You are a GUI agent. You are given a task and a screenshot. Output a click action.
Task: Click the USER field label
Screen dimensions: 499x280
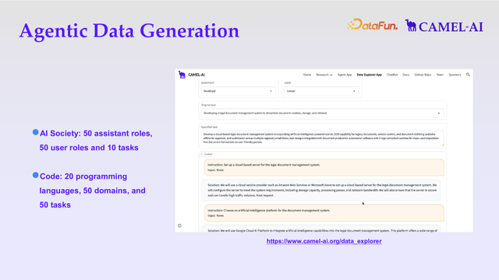click(x=288, y=83)
